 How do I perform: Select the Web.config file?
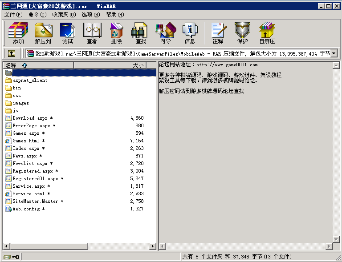pos(26,209)
